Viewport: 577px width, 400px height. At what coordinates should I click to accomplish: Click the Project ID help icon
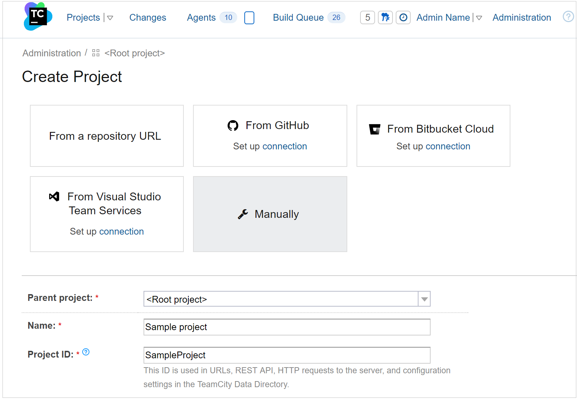click(86, 352)
